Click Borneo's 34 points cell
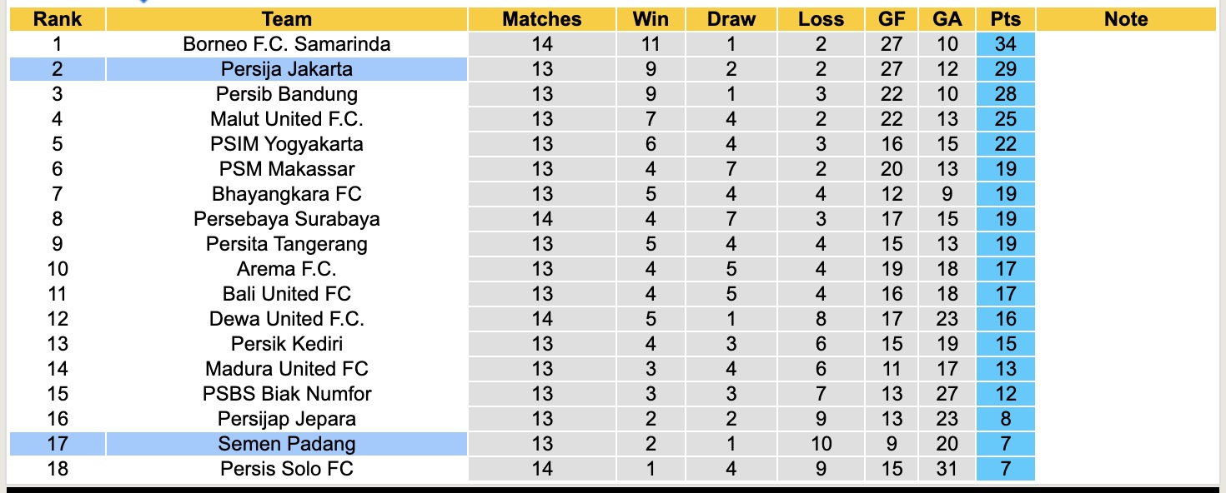This screenshot has height=493, width=1226. 1005,44
